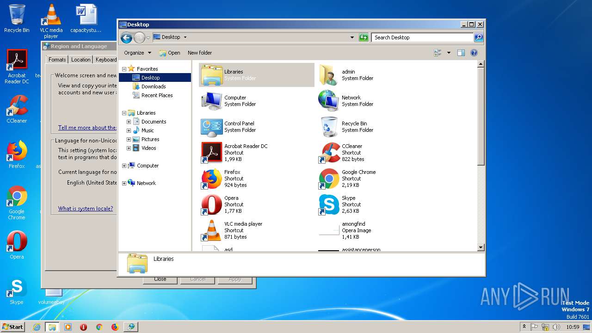This screenshot has height=333, width=592.
Task: Expand the Music library node
Action: (x=129, y=130)
